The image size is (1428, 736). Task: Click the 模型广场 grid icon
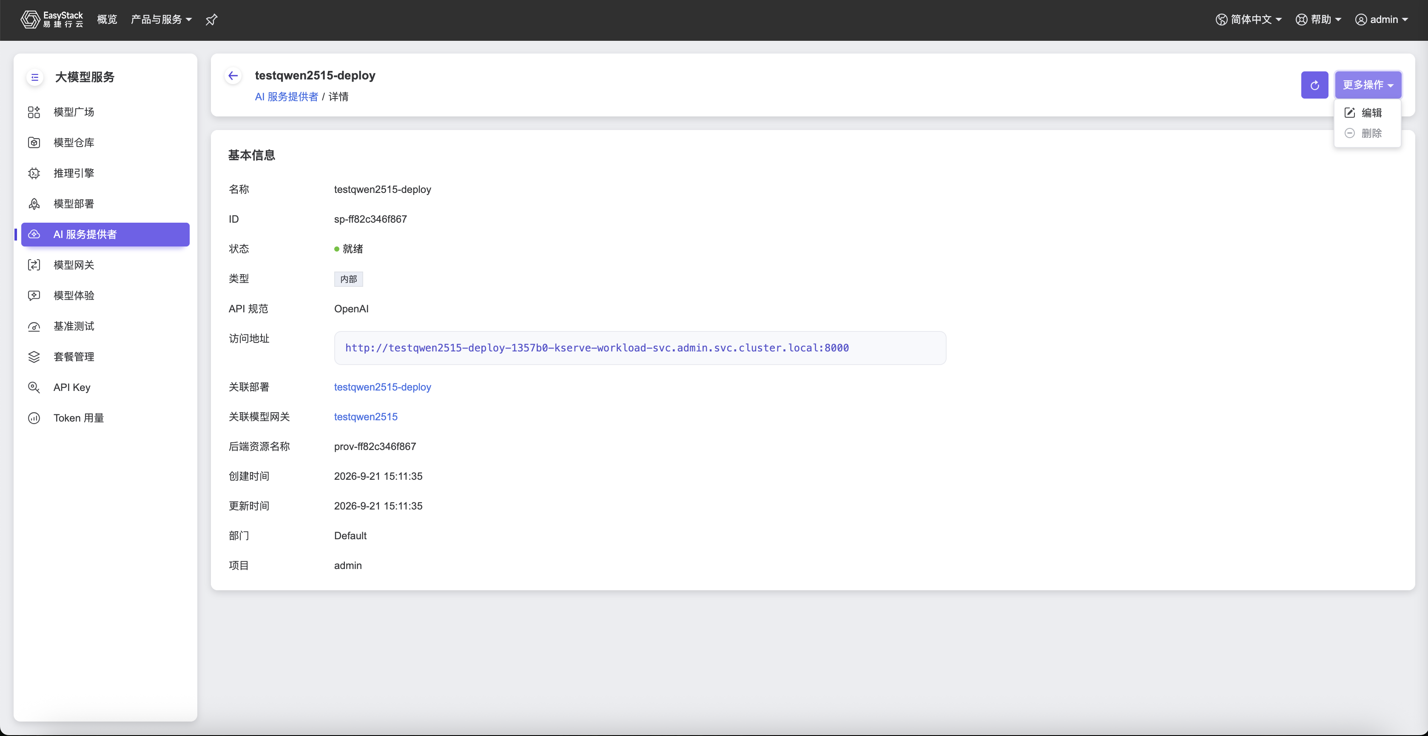tap(34, 112)
